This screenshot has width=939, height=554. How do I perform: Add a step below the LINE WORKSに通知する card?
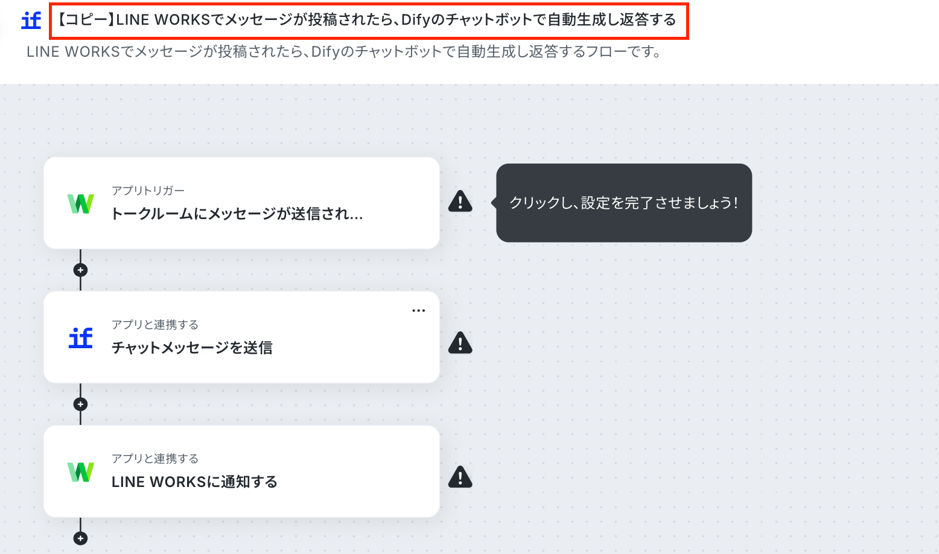pyautogui.click(x=80, y=538)
